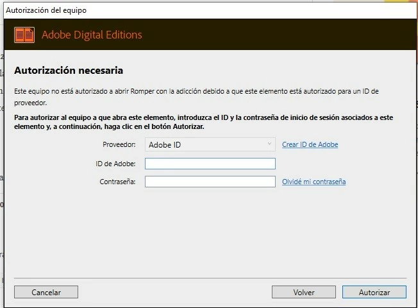Confirm with the Autorizar button
The image size is (418, 308).
374,292
